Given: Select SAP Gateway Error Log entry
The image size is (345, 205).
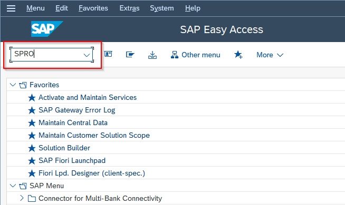Looking at the screenshot, I should pyautogui.click(x=77, y=110).
